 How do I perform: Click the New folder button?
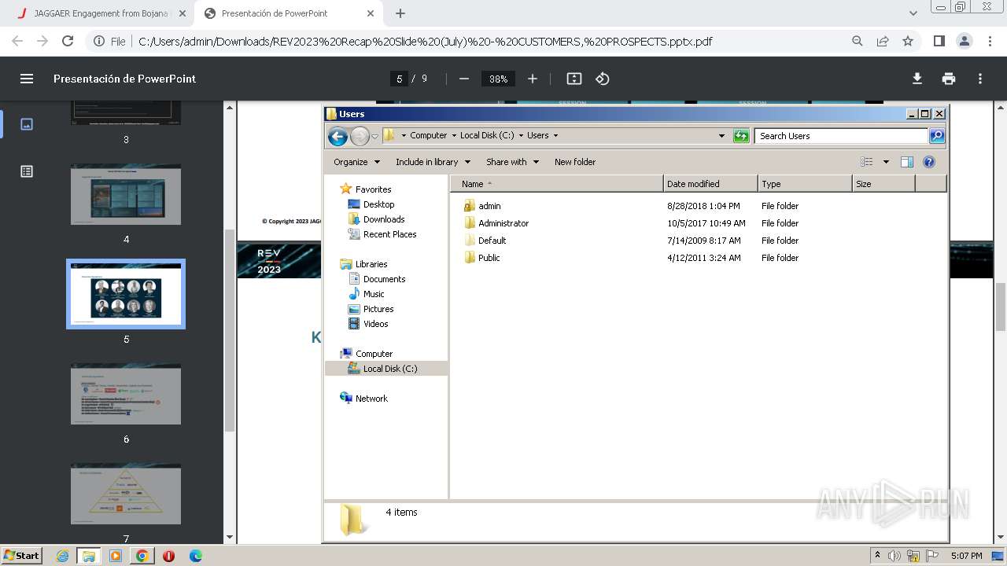(x=575, y=162)
